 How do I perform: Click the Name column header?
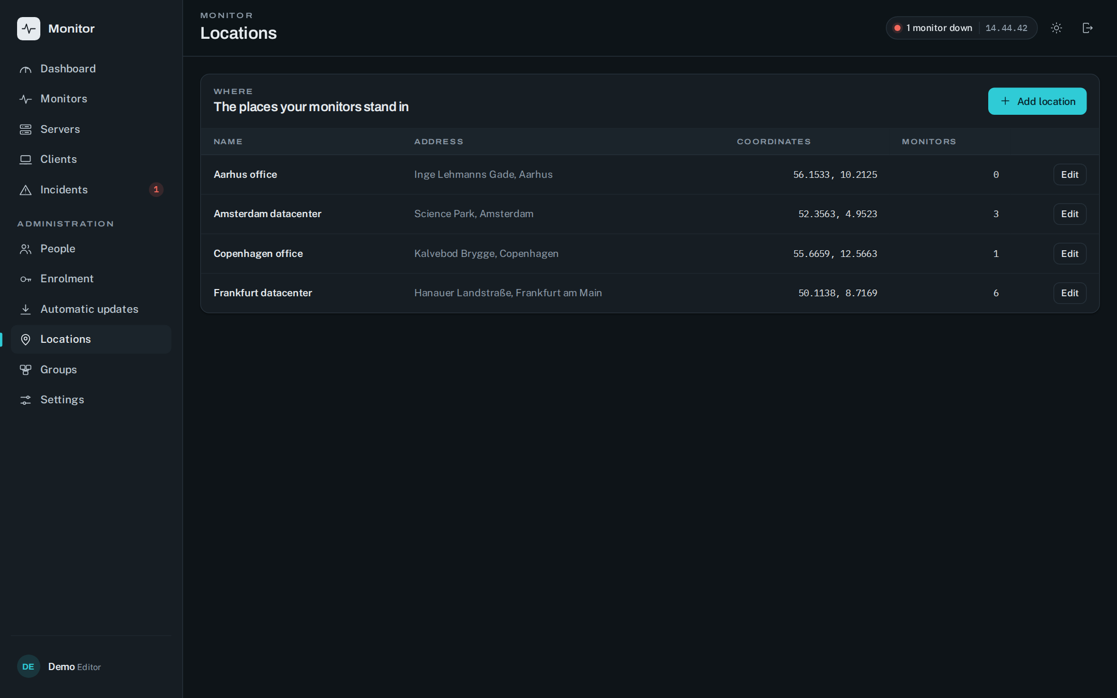[228, 142]
